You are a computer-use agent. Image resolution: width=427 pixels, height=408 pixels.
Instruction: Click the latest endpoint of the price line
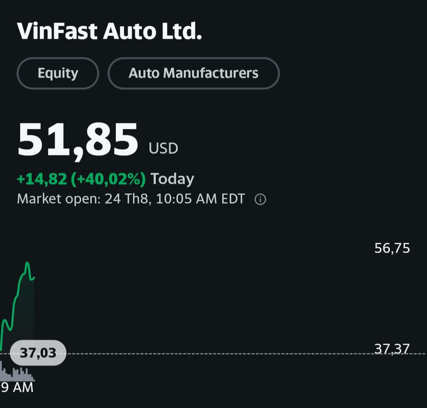(34, 278)
